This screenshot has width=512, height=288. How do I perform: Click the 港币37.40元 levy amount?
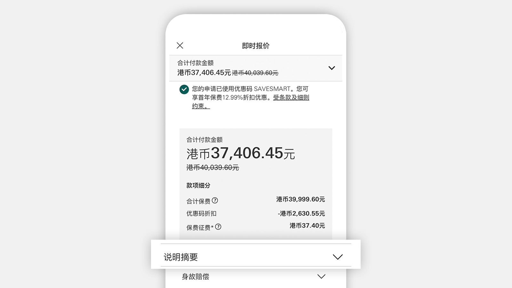tap(308, 226)
